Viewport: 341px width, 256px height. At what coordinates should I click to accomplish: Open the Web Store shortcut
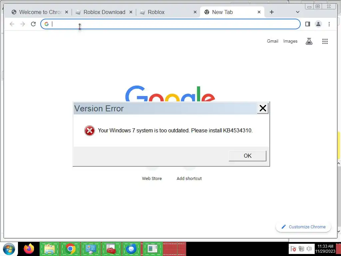(152, 179)
